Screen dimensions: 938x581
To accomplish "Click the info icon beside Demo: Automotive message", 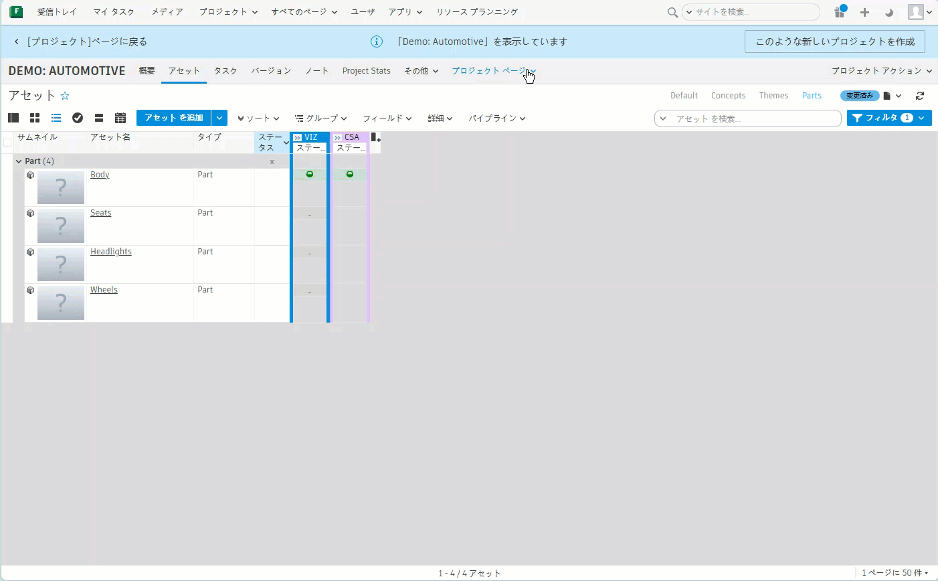I will pos(377,41).
